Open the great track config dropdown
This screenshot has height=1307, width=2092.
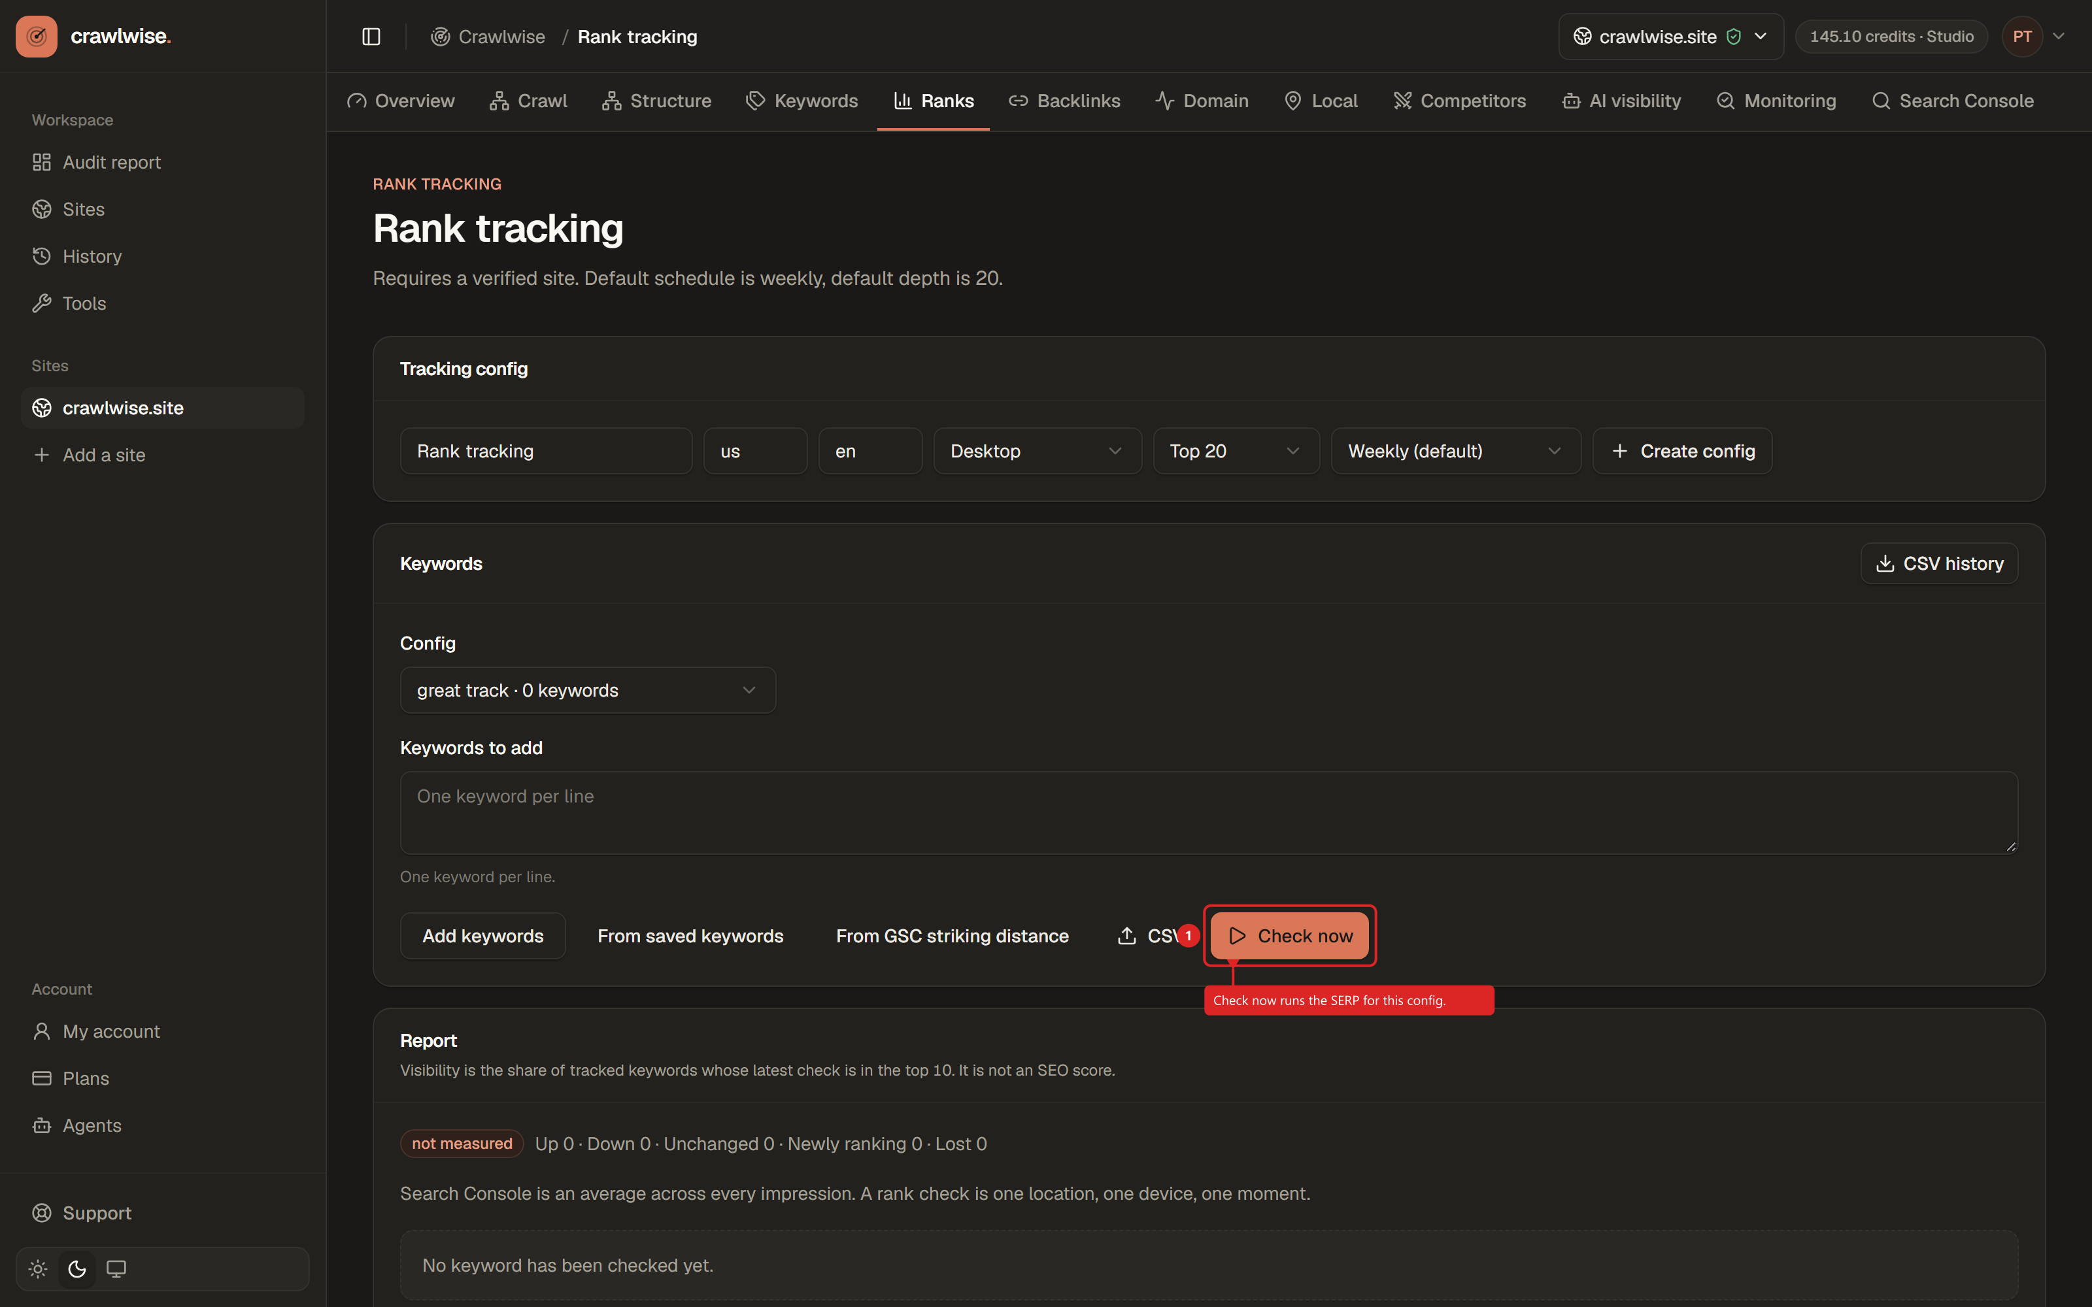[588, 691]
